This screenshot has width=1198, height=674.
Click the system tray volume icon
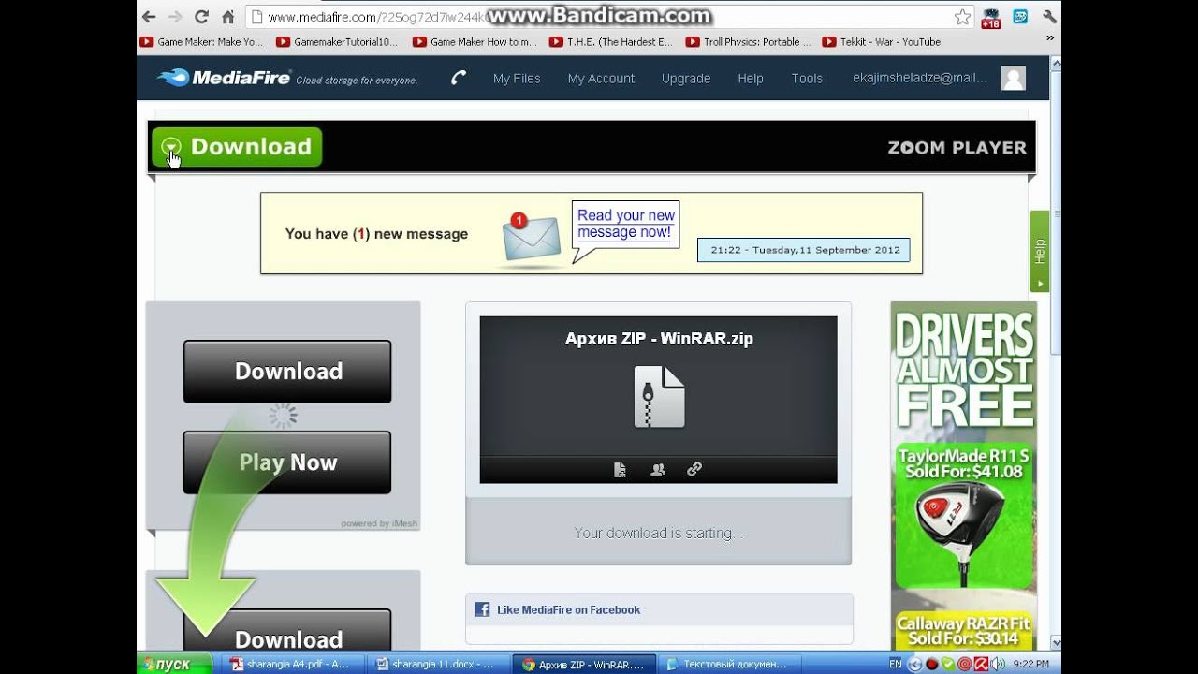point(997,664)
